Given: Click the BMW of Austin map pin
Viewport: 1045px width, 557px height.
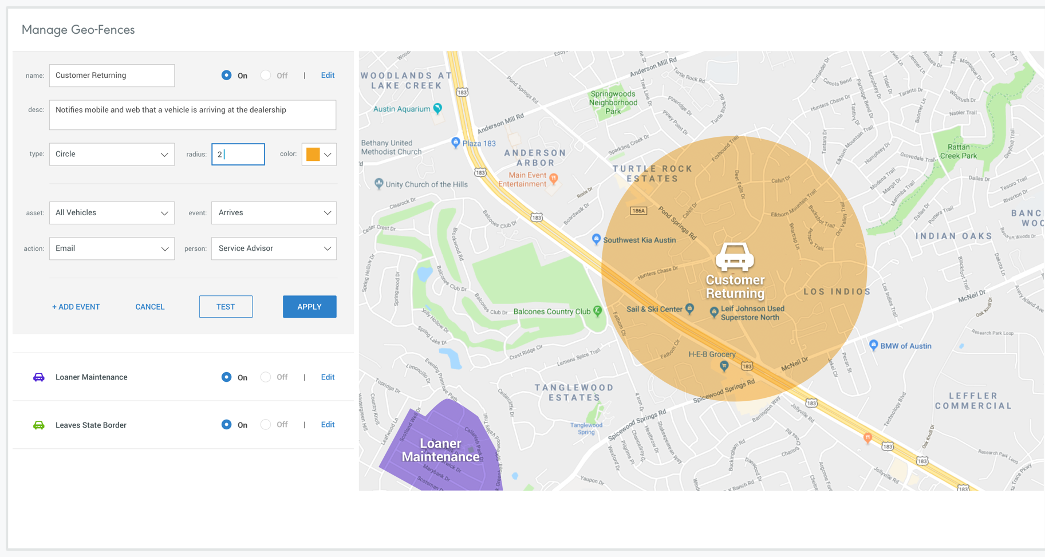Looking at the screenshot, I should coord(873,345).
